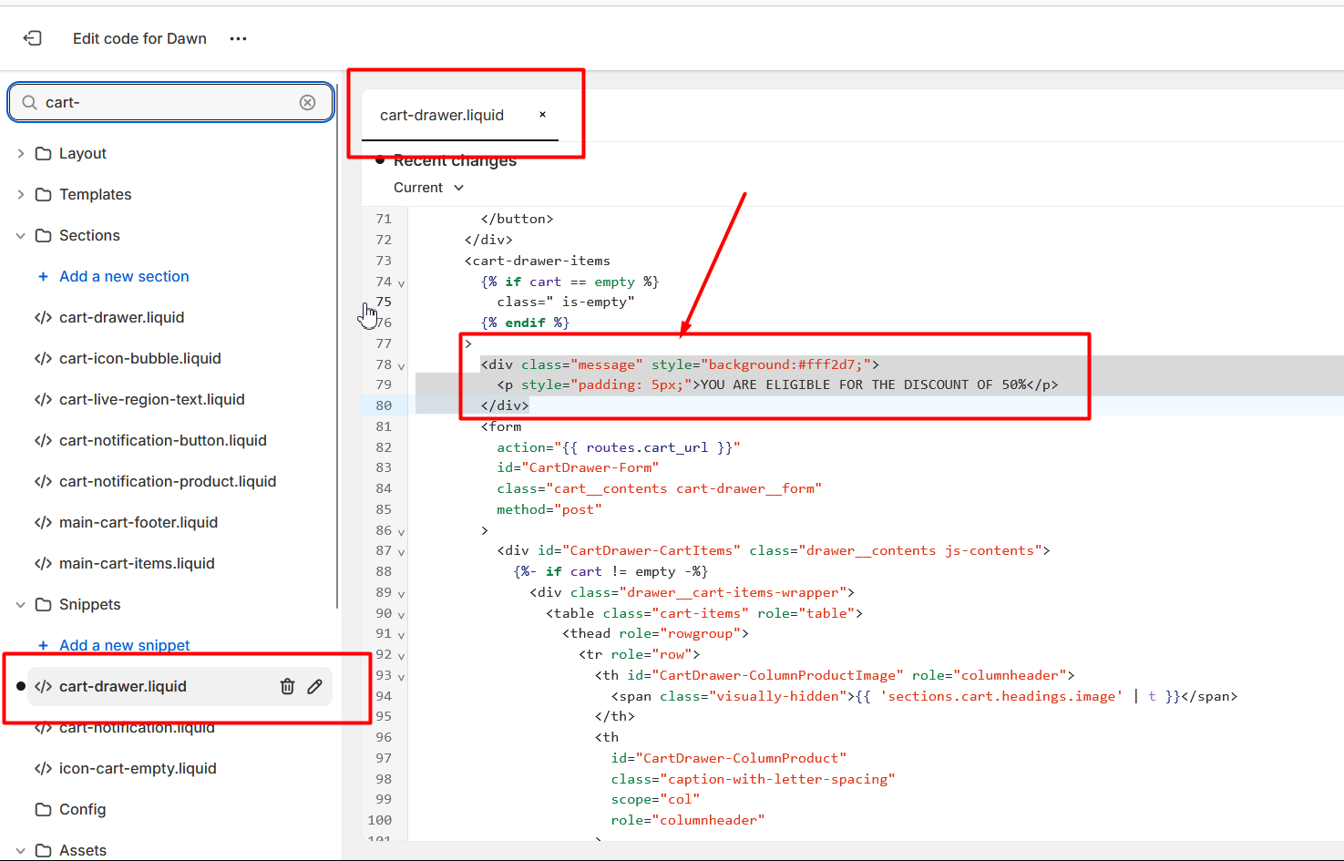The width and height of the screenshot is (1344, 861).
Task: Open cart-notification-product.liquid file
Action: (x=167, y=481)
